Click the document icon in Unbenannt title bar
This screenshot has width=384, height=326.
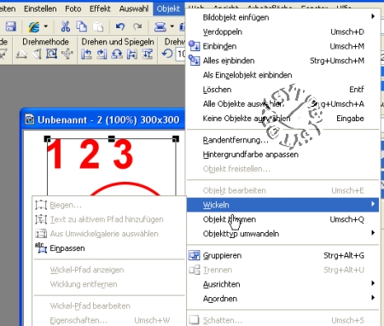pyautogui.click(x=29, y=119)
